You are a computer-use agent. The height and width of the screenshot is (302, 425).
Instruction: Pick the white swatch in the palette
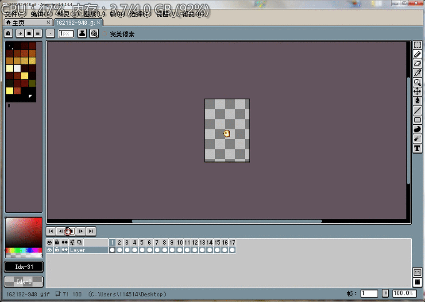pos(17,68)
